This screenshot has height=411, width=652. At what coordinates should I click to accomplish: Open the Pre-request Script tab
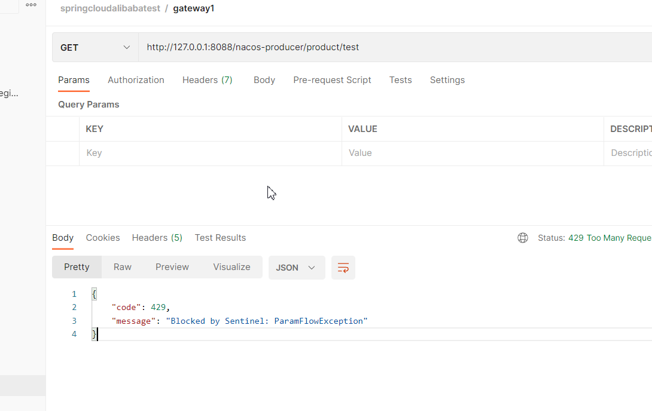(332, 80)
